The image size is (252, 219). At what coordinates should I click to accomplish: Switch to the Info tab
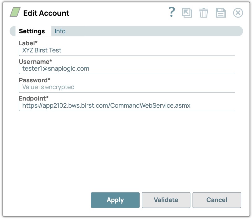click(60, 31)
